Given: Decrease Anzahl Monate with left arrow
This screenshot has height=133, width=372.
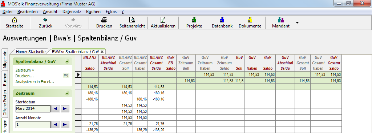Looking at the screenshot, I should click(56, 125).
